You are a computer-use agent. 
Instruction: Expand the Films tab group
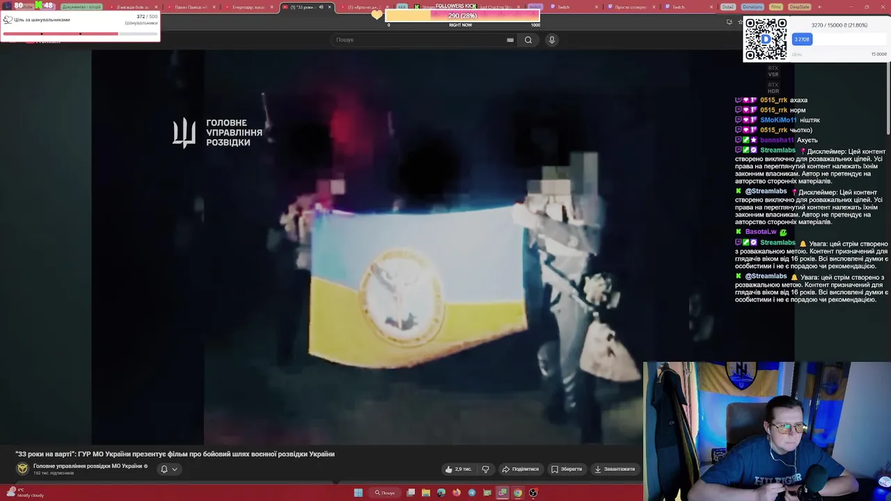click(x=776, y=7)
